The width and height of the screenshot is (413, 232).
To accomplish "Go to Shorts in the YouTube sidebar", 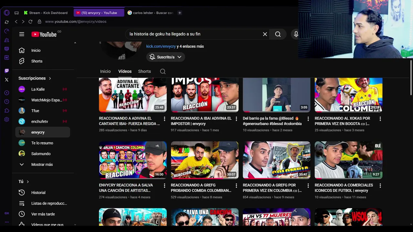I will 43,61.
